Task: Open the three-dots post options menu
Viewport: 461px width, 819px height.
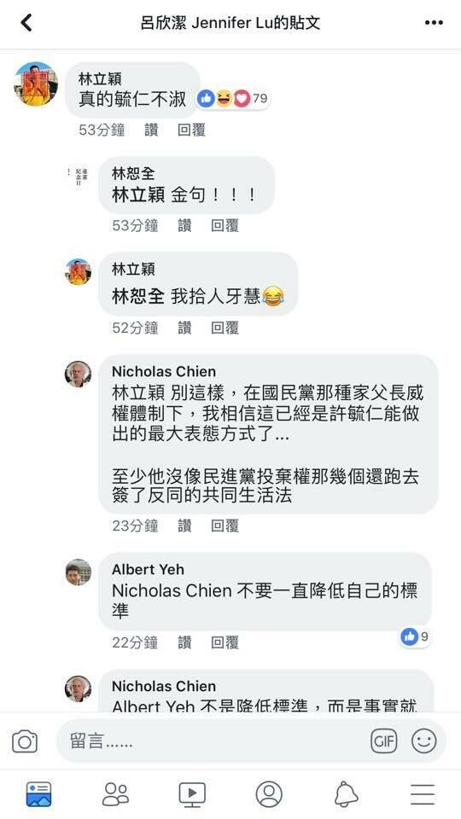Action: point(434,23)
